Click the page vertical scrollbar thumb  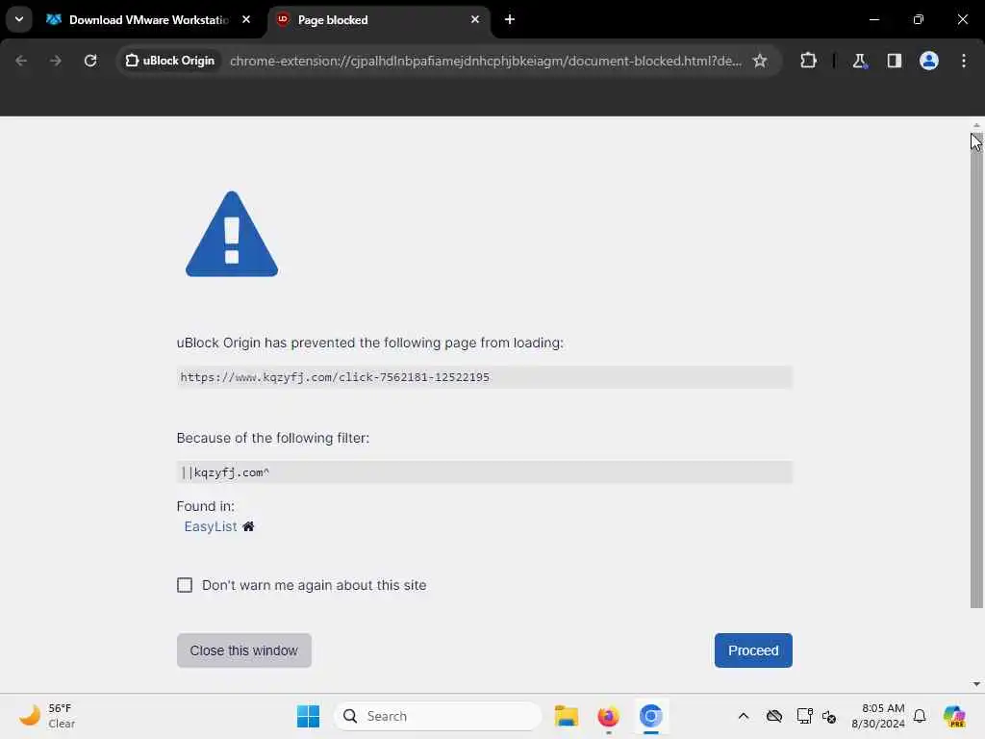pyautogui.click(x=976, y=370)
